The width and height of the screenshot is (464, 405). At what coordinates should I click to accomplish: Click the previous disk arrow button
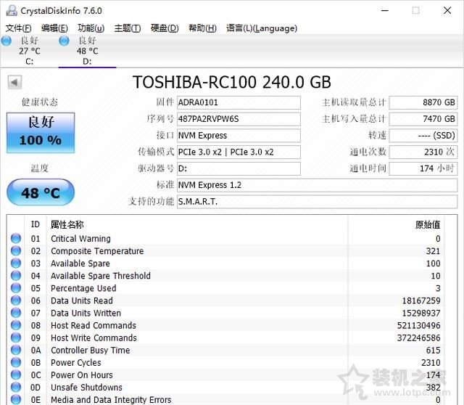pos(14,82)
